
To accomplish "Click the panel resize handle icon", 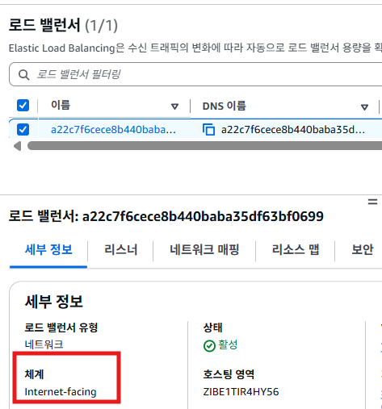I will coord(372,202).
